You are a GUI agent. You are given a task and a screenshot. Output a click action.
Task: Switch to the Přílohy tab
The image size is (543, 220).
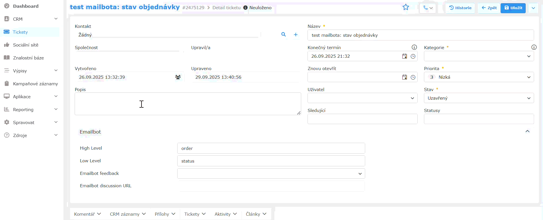pyautogui.click(x=165, y=214)
